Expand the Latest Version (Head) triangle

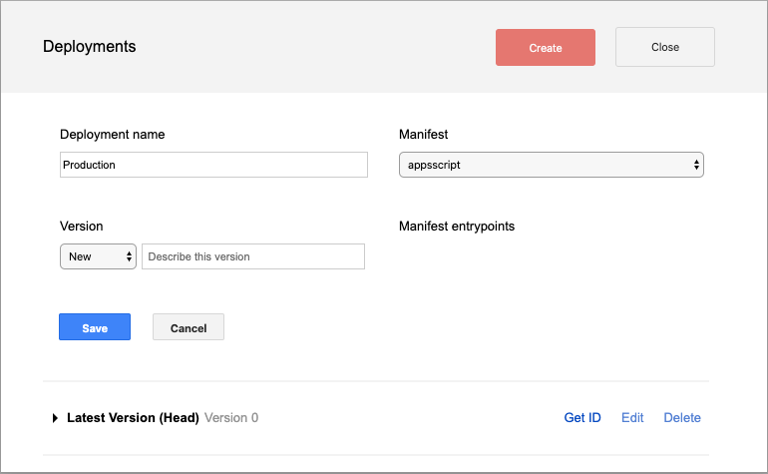pos(55,418)
